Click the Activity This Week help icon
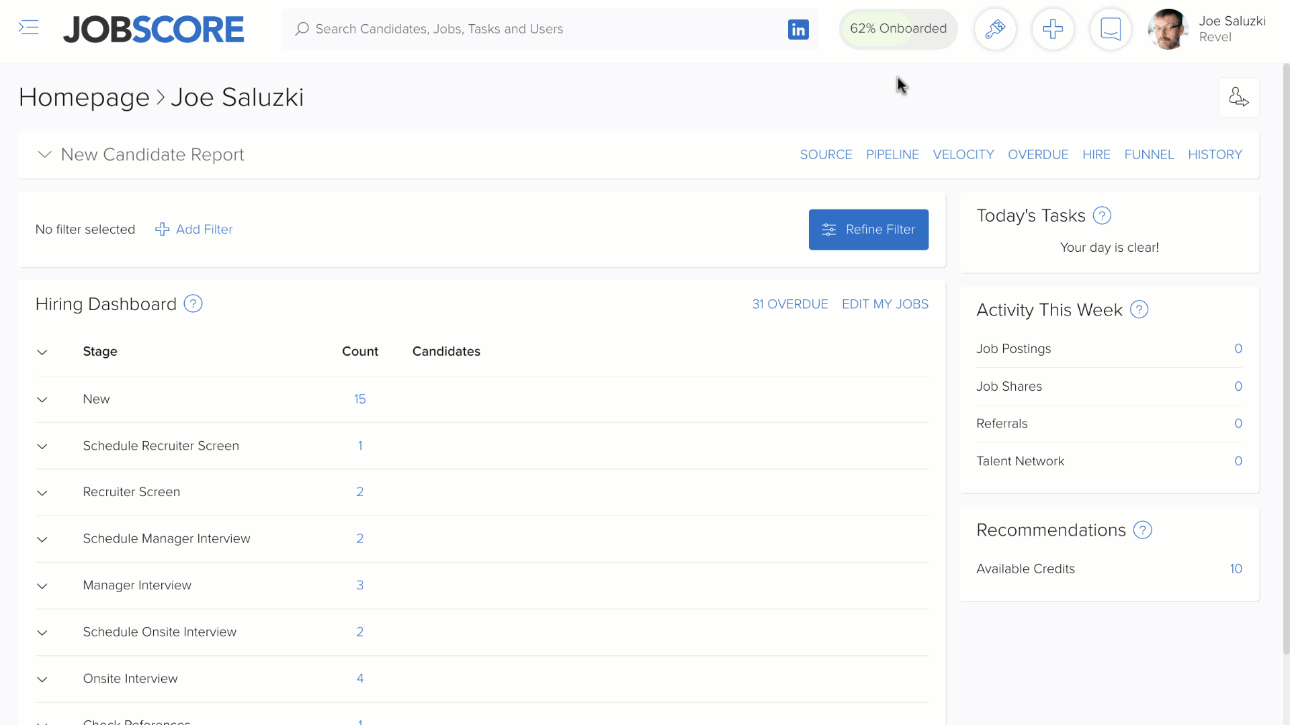1290x725 pixels. (1139, 309)
